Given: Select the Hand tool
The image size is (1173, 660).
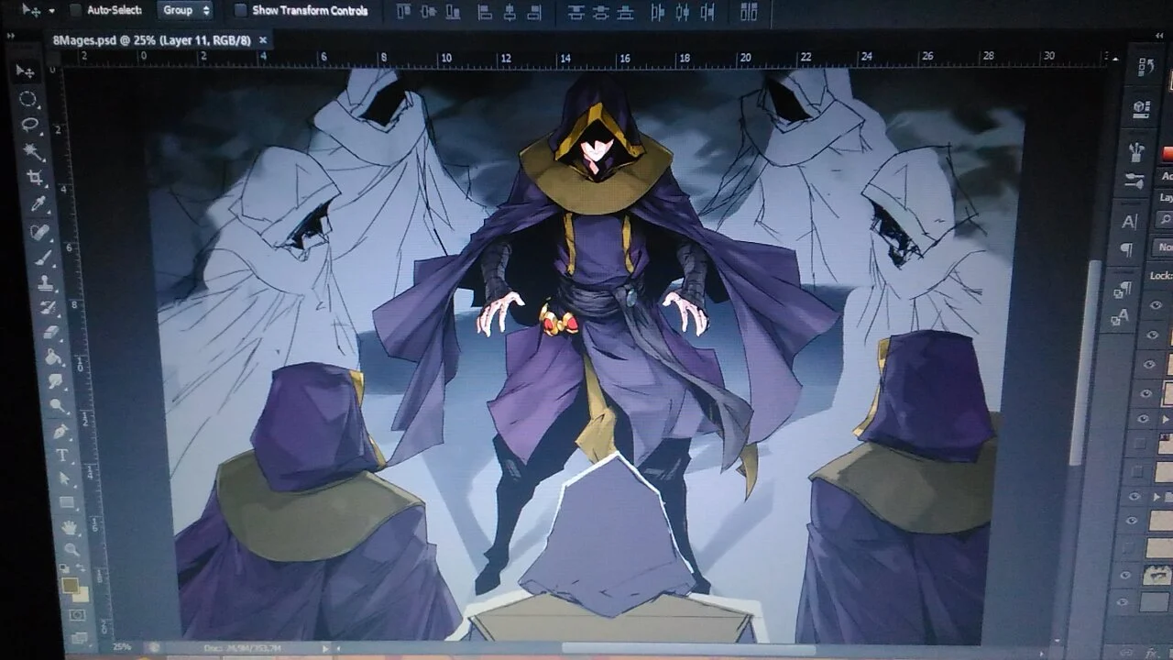Looking at the screenshot, I should (70, 528).
